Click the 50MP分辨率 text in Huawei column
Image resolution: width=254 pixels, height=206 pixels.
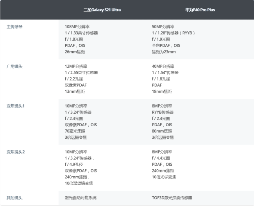click(163, 27)
